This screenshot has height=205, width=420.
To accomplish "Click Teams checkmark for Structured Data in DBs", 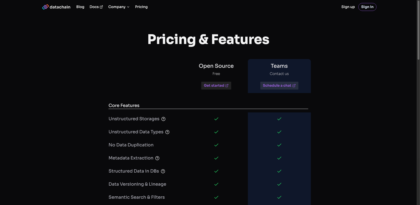I will point(279,171).
